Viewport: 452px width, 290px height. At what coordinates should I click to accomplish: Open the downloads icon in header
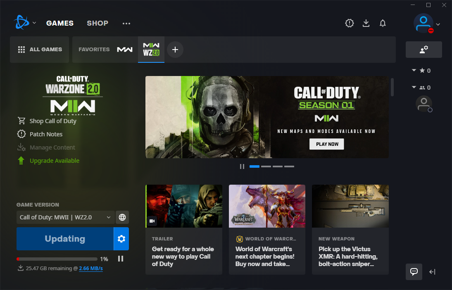click(366, 23)
